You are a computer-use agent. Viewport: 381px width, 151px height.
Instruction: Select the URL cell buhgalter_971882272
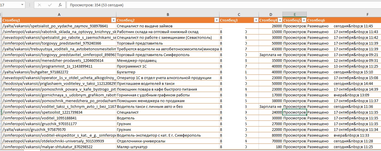coord(59,72)
